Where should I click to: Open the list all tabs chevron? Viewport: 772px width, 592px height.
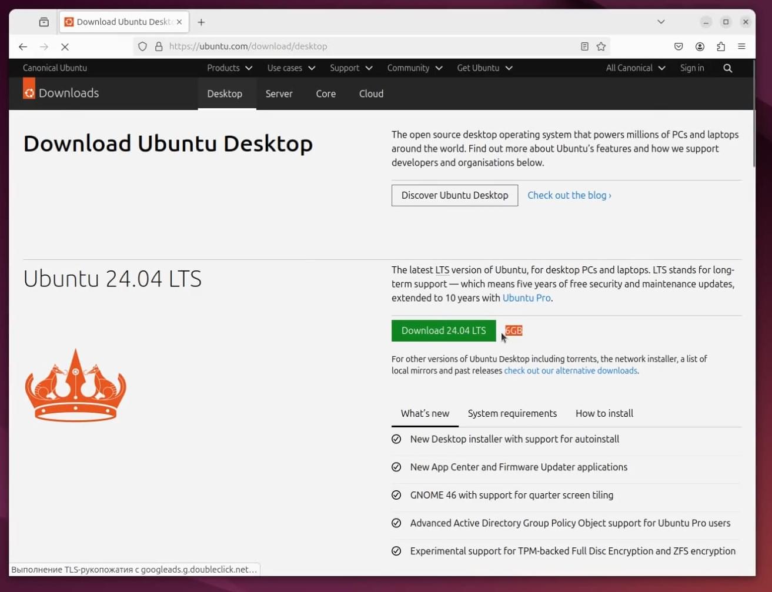pos(661,22)
